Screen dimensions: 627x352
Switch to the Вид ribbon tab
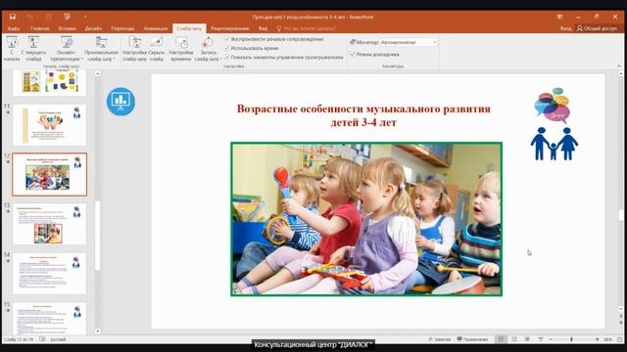pos(263,28)
